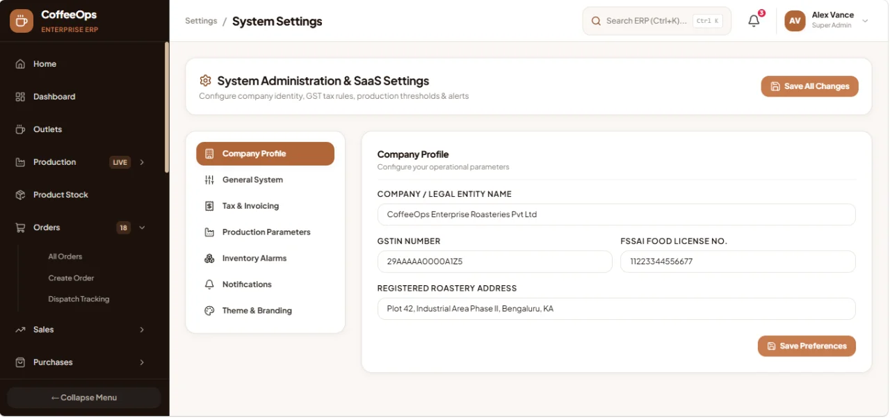This screenshot has height=418, width=890.
Task: Click the General System sliders icon
Action: 209,180
